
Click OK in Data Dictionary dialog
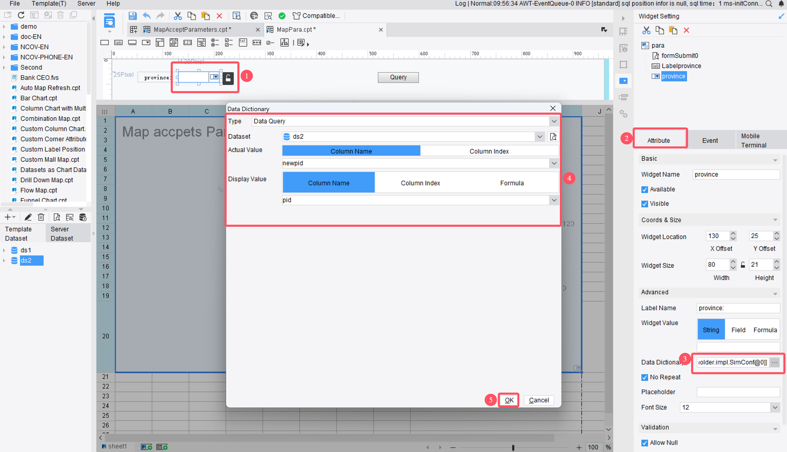[x=509, y=400]
